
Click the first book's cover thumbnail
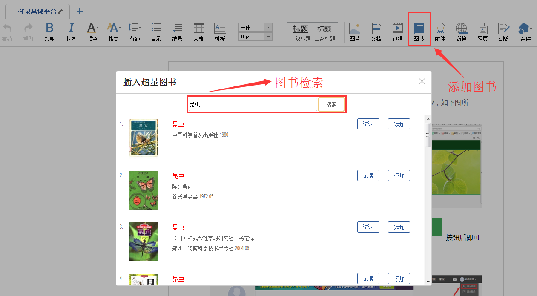click(x=144, y=138)
